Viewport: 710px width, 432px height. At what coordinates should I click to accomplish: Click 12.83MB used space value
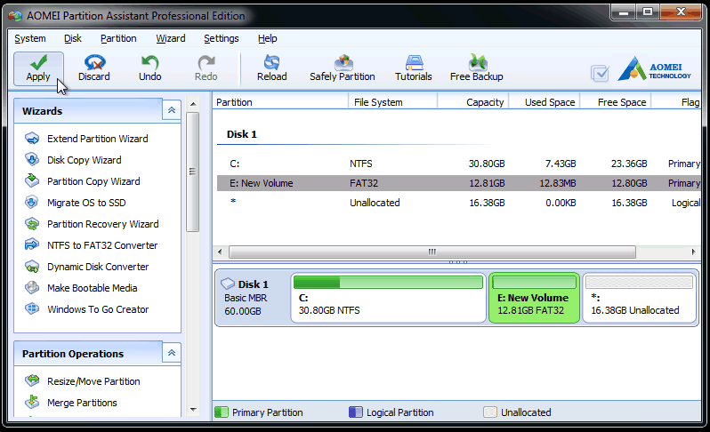click(557, 183)
